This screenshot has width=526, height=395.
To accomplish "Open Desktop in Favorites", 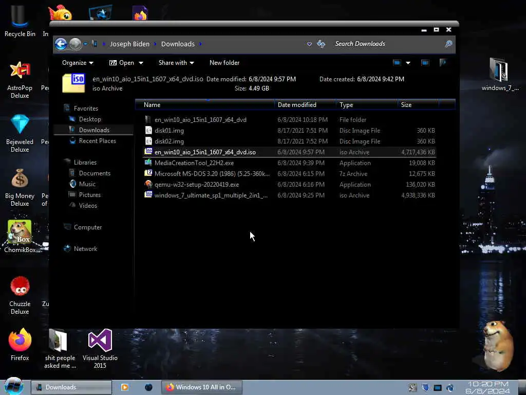I will click(x=89, y=119).
